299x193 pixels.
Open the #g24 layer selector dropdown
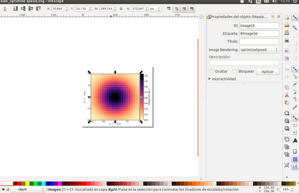28,189
